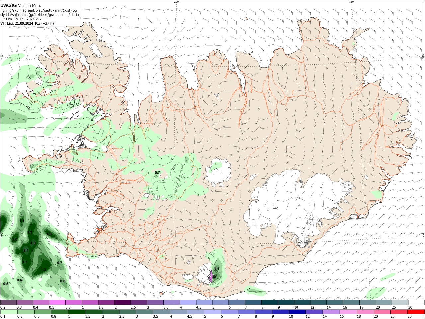Click the purple 1.5 snow legend swatch
Screen dimensions: 425x319
106,302
